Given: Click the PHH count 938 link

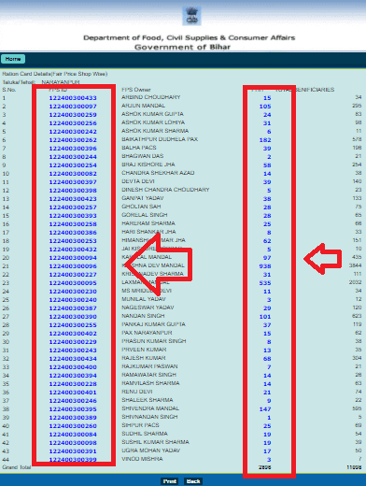Looking at the screenshot, I should point(265,266).
